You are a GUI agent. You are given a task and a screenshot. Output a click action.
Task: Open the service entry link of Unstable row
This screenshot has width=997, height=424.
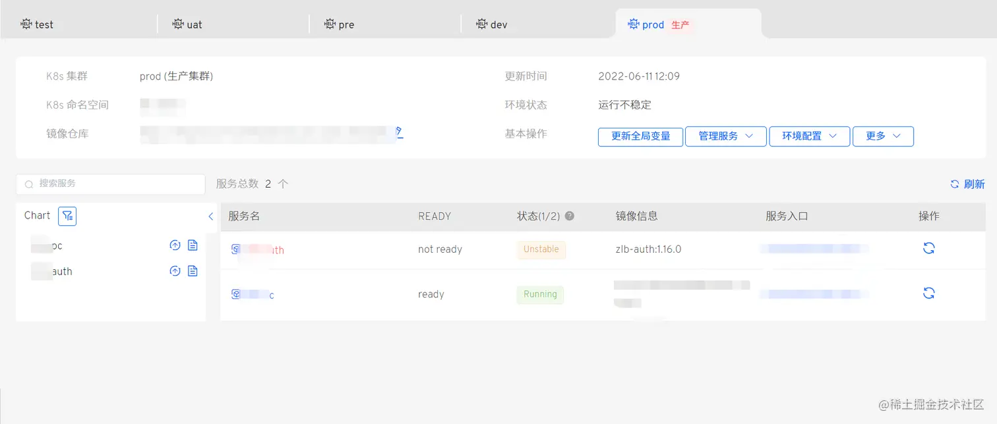pos(814,248)
